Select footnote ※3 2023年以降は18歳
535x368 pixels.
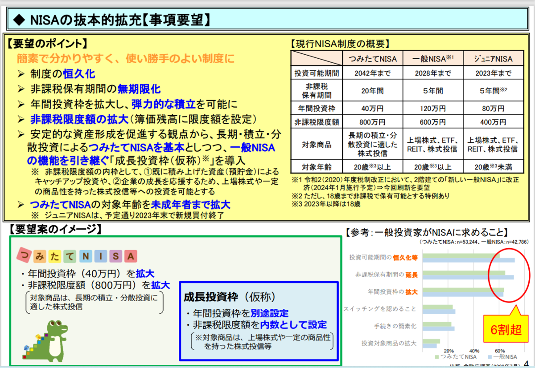(326, 204)
